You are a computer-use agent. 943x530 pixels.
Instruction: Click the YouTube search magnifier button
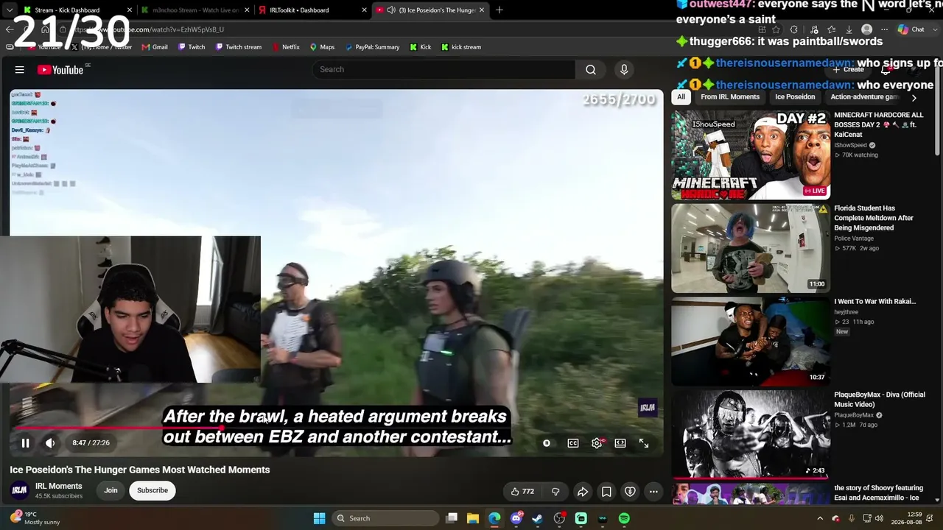(x=591, y=69)
